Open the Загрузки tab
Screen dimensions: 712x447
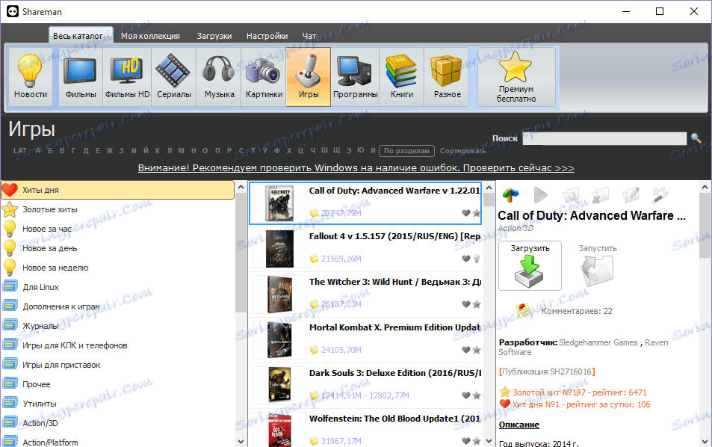coord(214,36)
